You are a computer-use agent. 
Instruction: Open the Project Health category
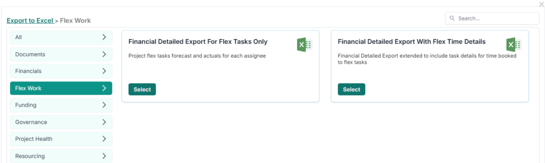[34, 139]
